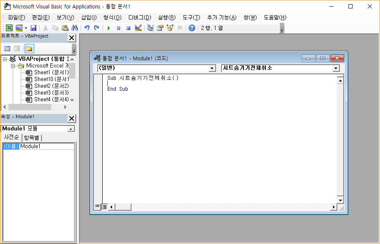Click the View Microsoft Excel icon

tap(9, 28)
